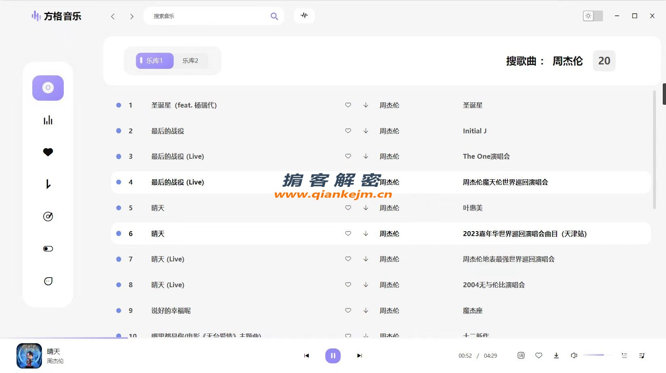This screenshot has height=373, width=666.
Task: Open the face icon at sidebar bottom
Action: [48, 281]
